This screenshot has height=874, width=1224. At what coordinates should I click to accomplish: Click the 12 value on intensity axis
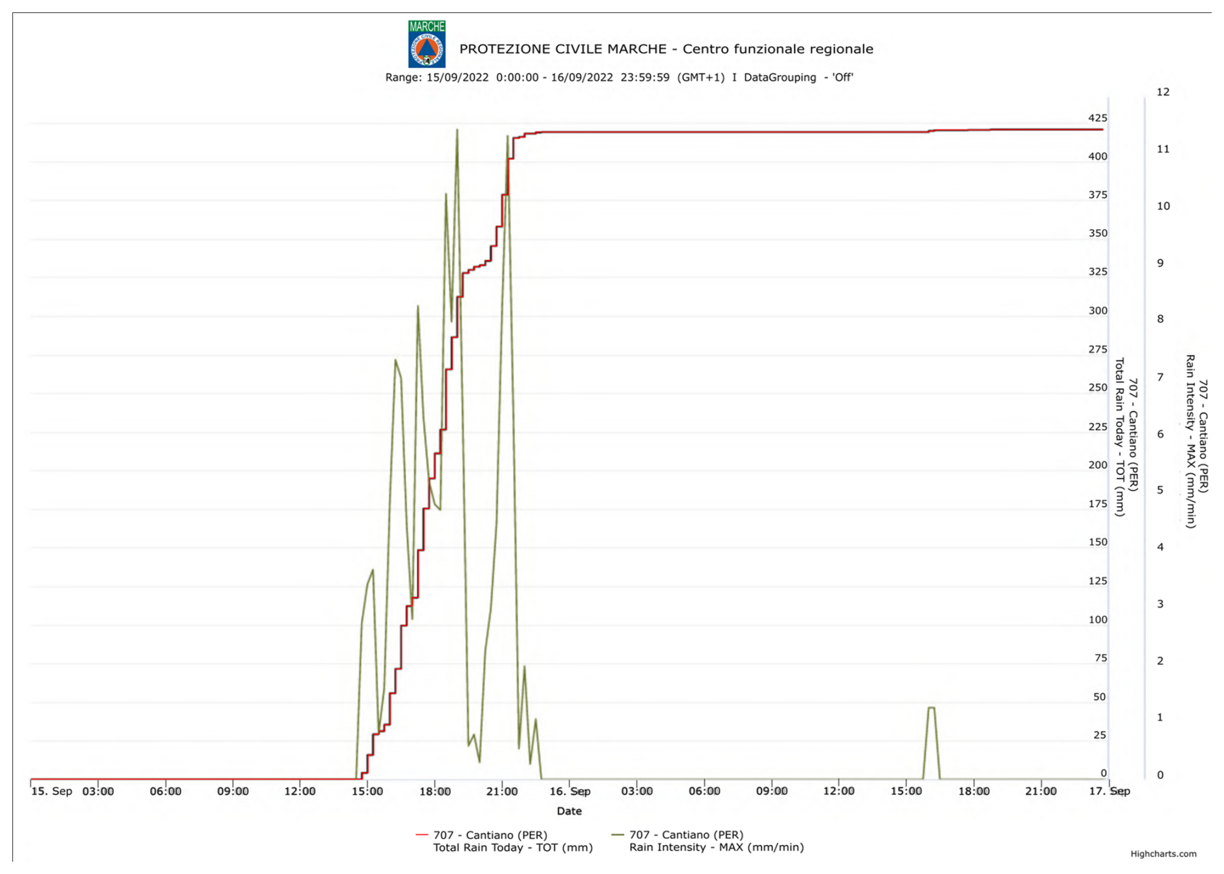click(1163, 92)
